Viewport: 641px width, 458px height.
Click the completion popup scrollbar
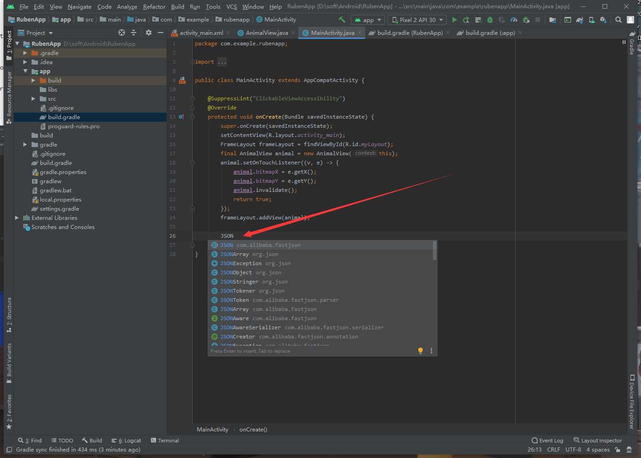point(435,251)
